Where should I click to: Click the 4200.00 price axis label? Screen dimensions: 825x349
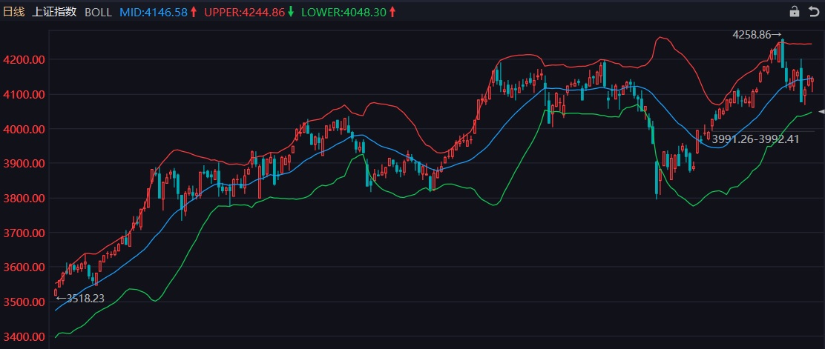pyautogui.click(x=23, y=59)
